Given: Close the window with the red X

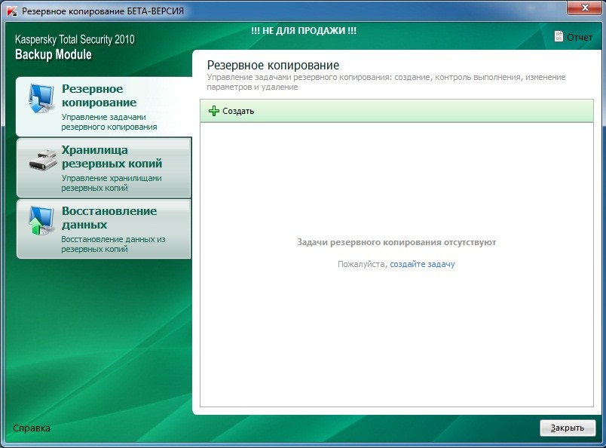Looking at the screenshot, I should (x=585, y=8).
